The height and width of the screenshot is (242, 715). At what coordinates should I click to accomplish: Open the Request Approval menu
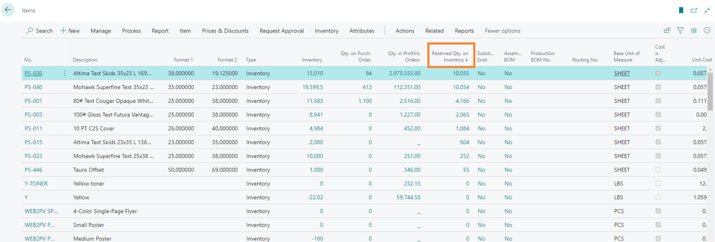click(x=281, y=30)
